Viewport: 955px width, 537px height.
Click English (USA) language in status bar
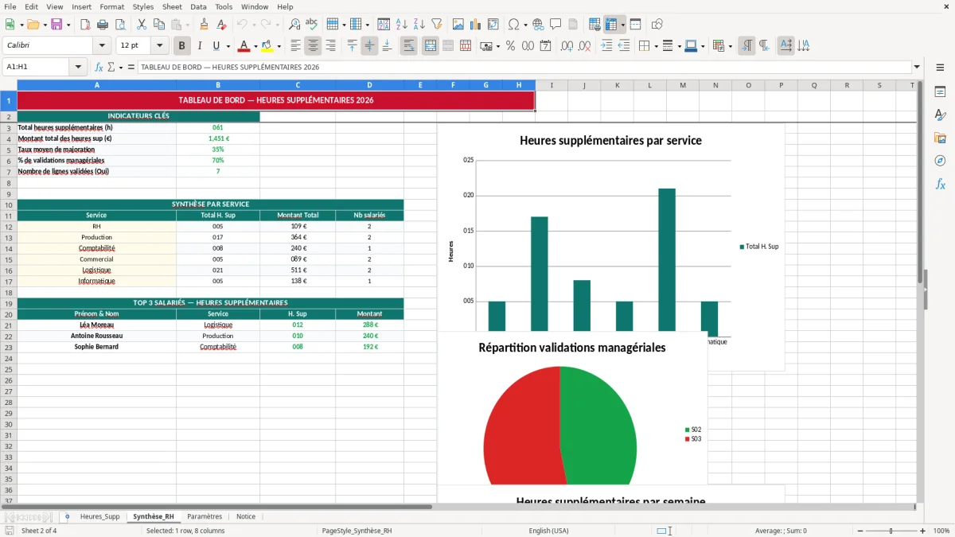point(549,531)
